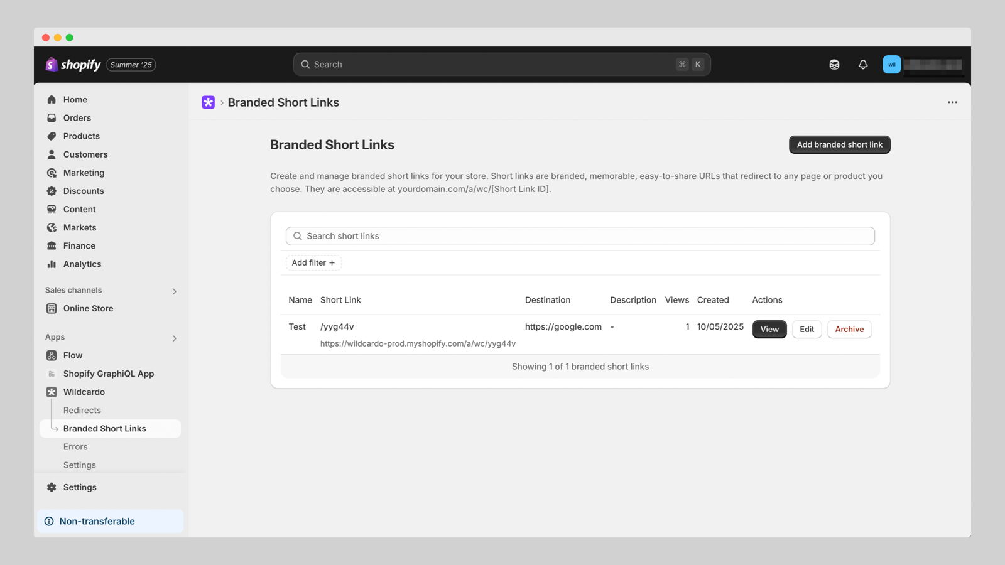This screenshot has width=1005, height=565.
Task: Click the Flow app icon
Action: [x=52, y=355]
